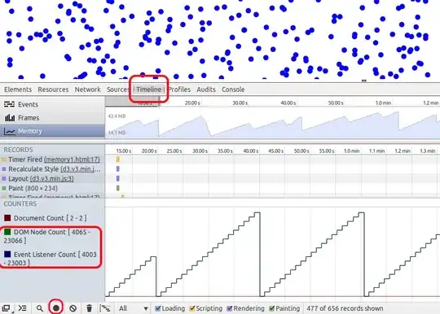Open the search magnifier icon
Screen dimensions: 440x314
point(40,308)
